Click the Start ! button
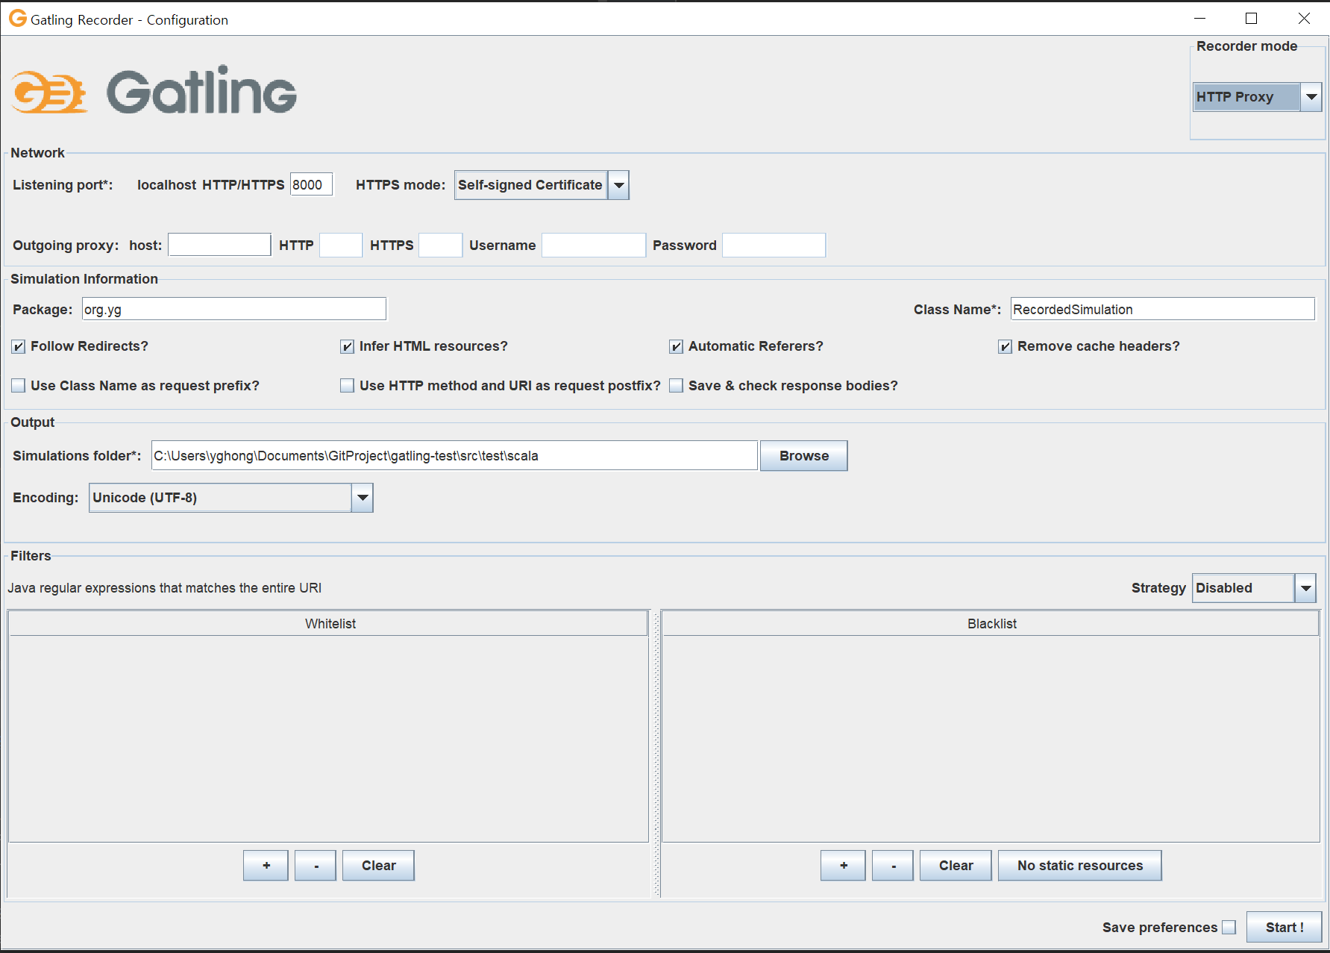Image resolution: width=1330 pixels, height=953 pixels. tap(1284, 928)
